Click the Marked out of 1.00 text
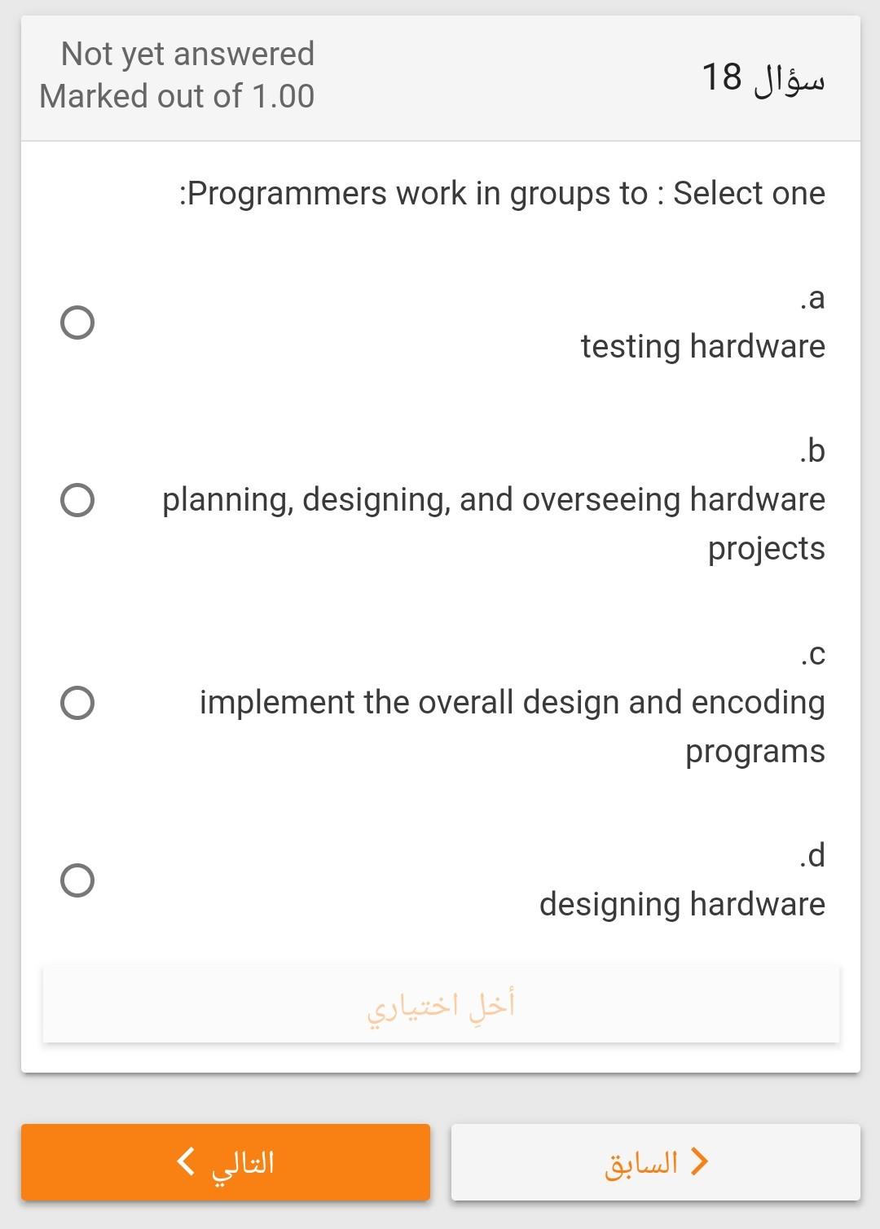This screenshot has width=880, height=1229. tap(176, 95)
